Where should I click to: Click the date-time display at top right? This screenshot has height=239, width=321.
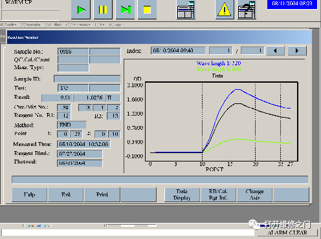[x=292, y=4]
